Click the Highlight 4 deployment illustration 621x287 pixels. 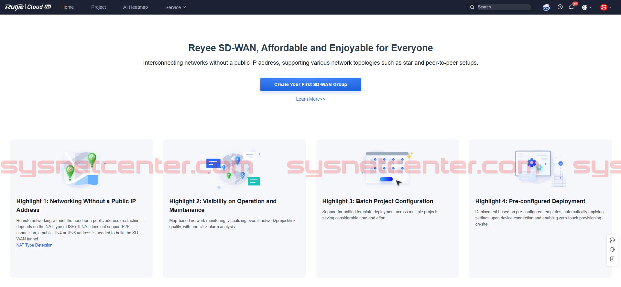coord(540,168)
